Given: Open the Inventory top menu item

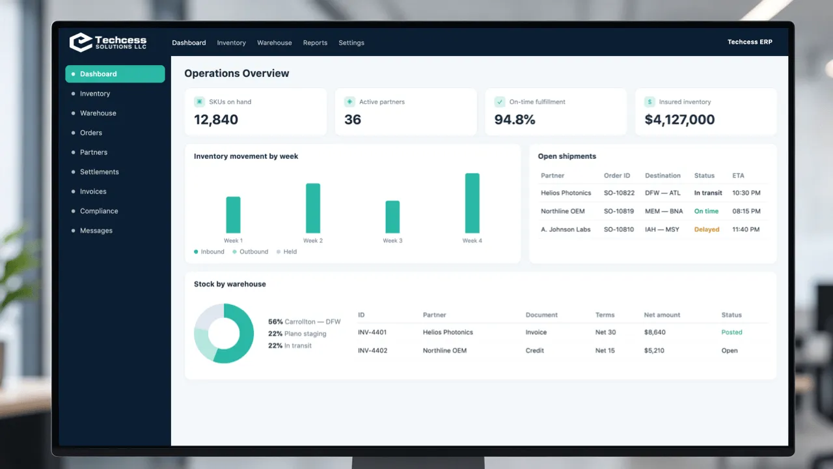Looking at the screenshot, I should tap(232, 43).
